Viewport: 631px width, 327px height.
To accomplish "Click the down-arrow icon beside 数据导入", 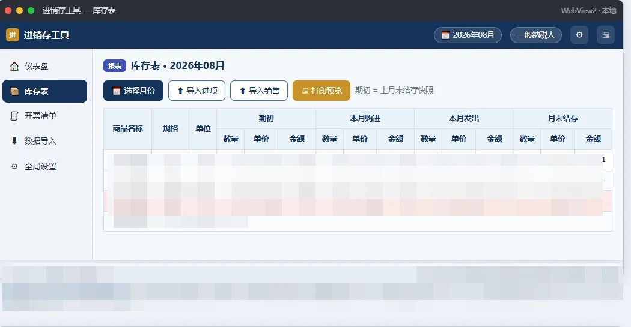I will [x=14, y=141].
